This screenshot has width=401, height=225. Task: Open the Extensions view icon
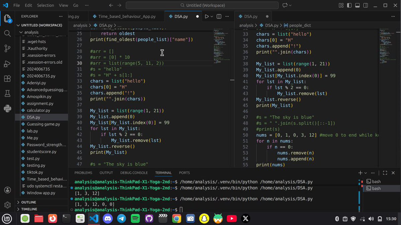tap(7, 79)
